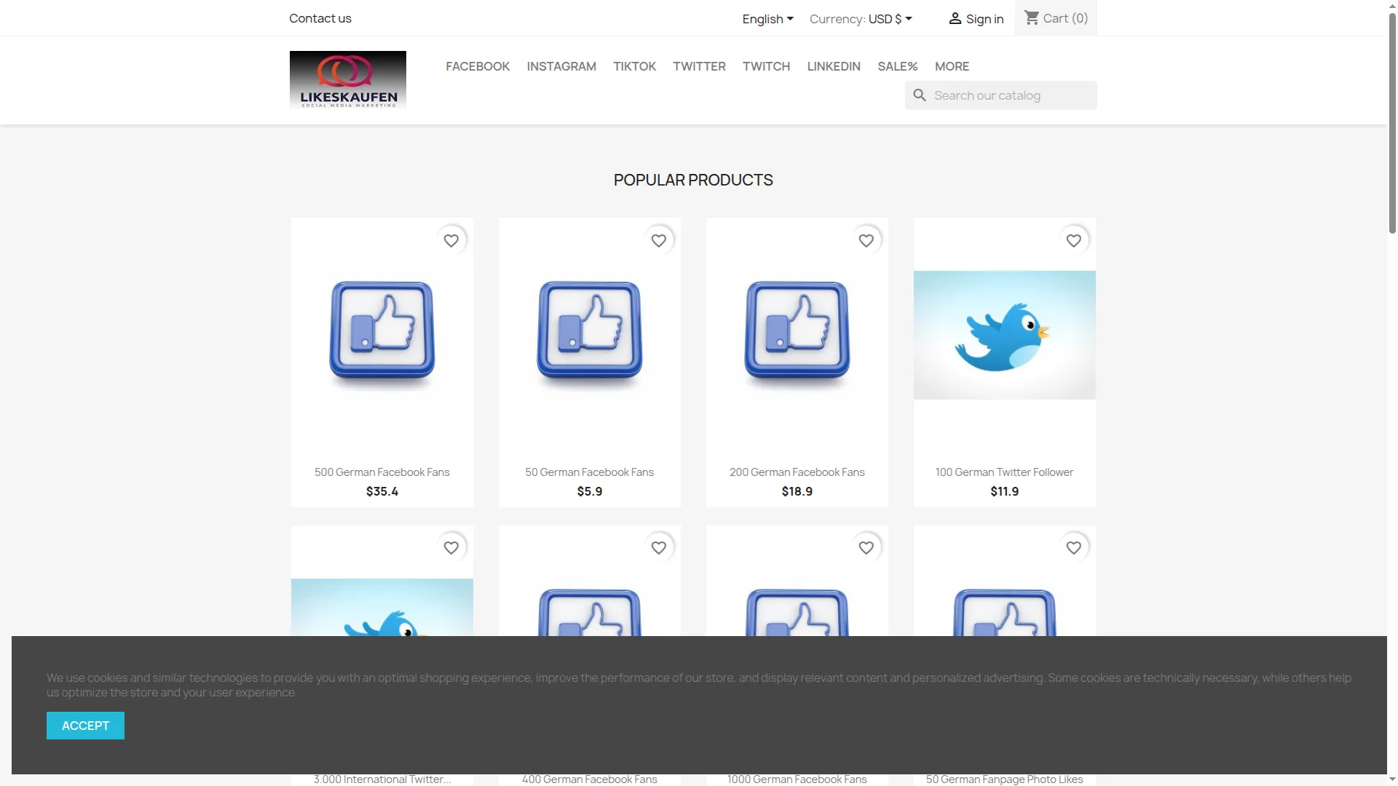Click the $11.9 price text

(x=1005, y=492)
